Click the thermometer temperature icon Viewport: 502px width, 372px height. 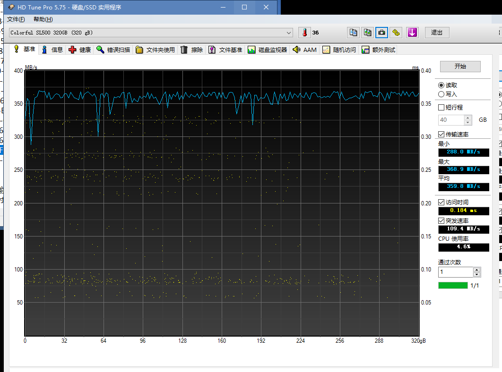point(305,33)
